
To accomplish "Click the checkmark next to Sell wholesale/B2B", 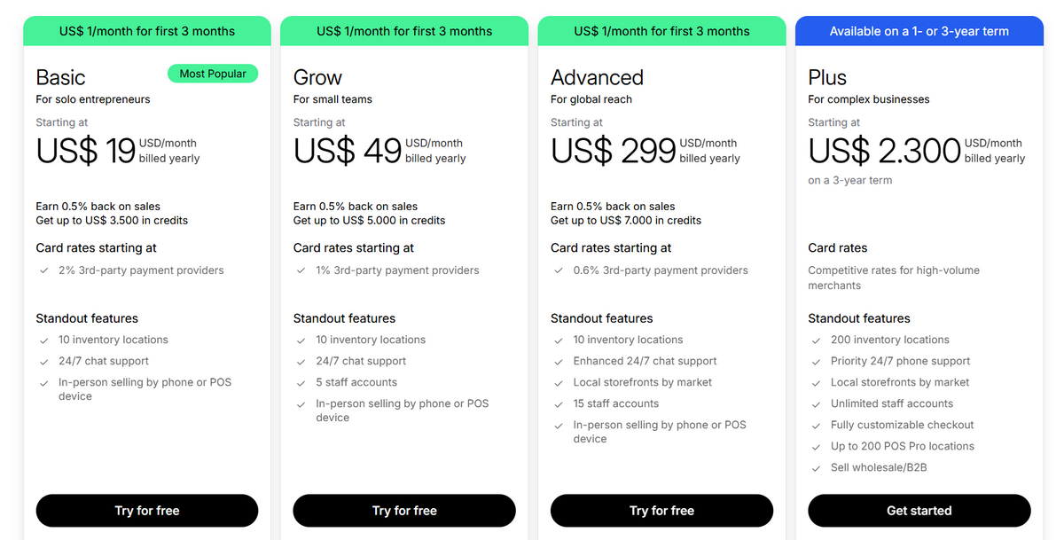I will (x=816, y=467).
